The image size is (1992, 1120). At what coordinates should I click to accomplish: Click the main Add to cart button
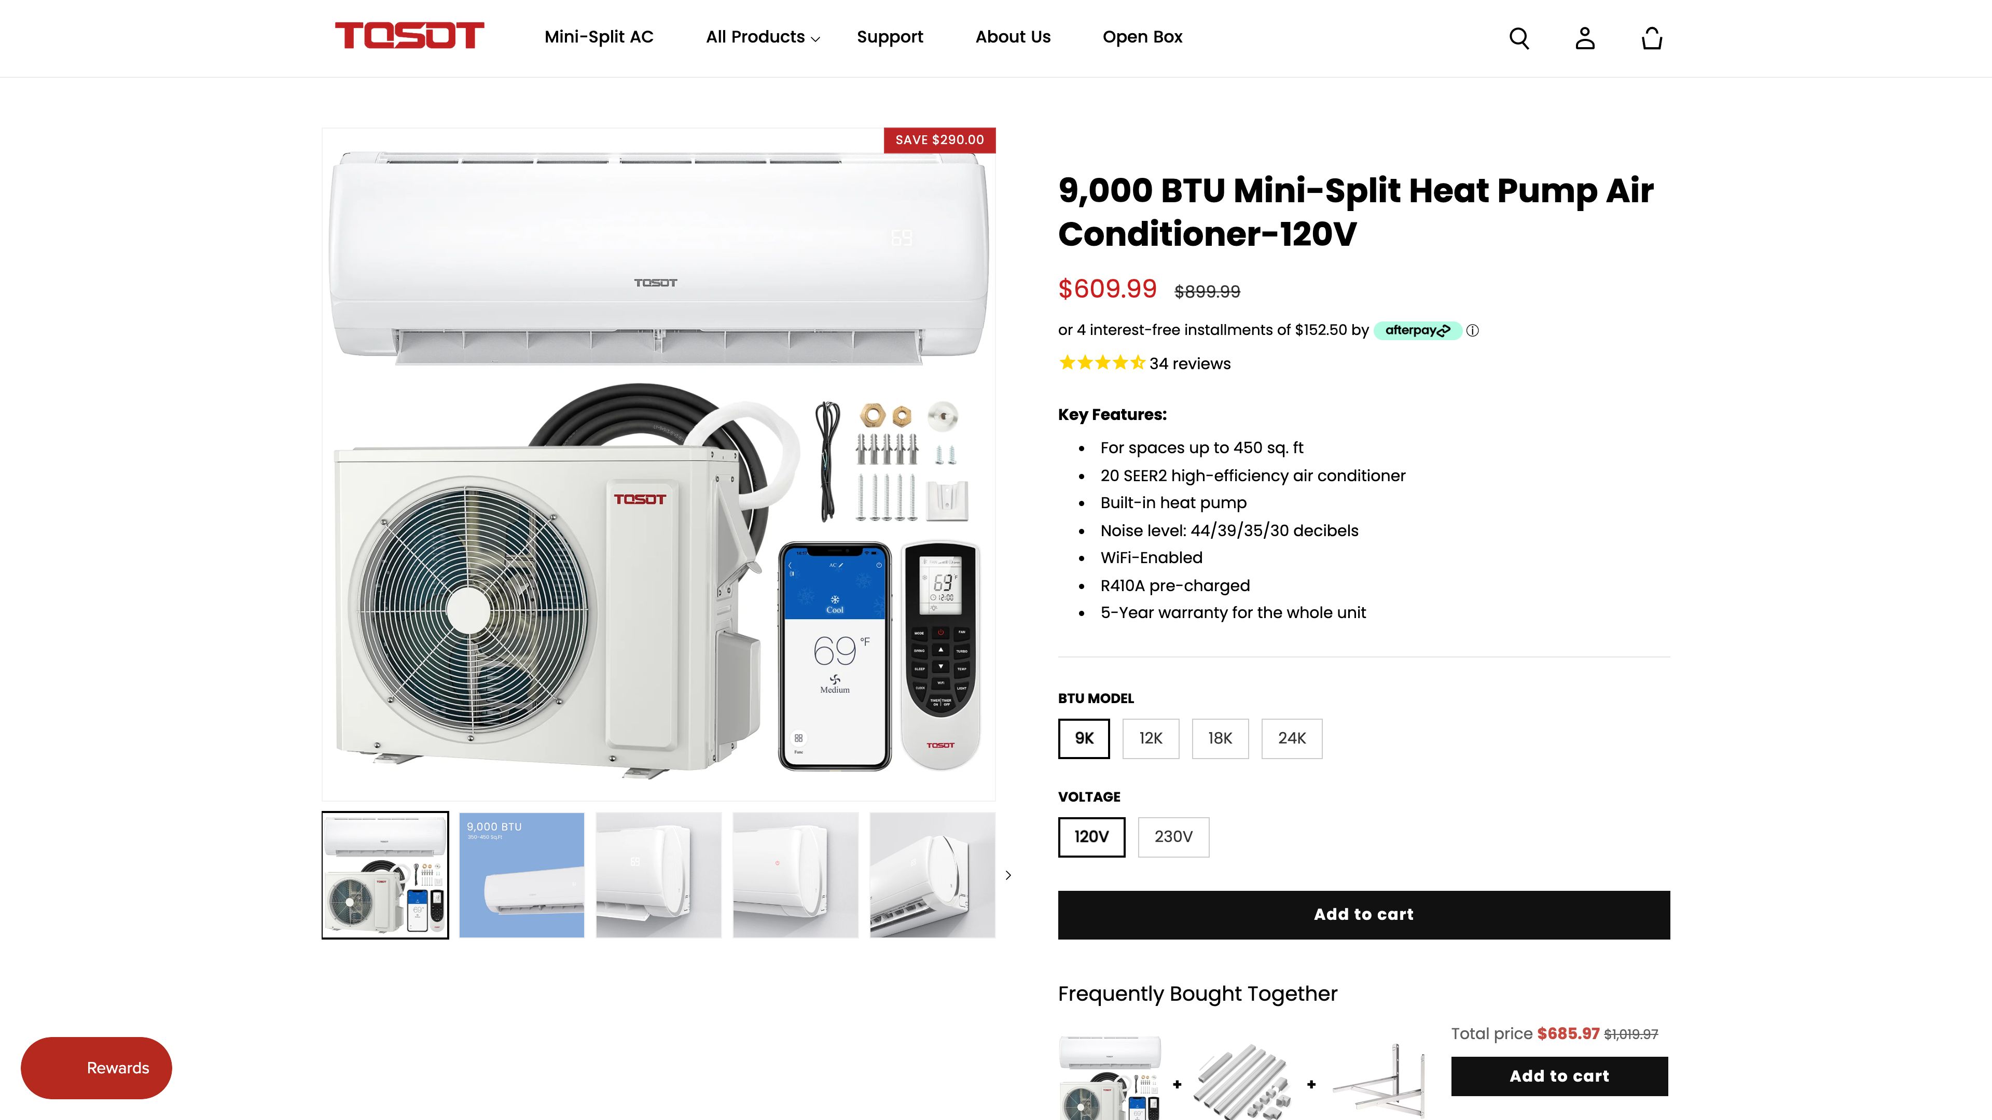(1363, 914)
